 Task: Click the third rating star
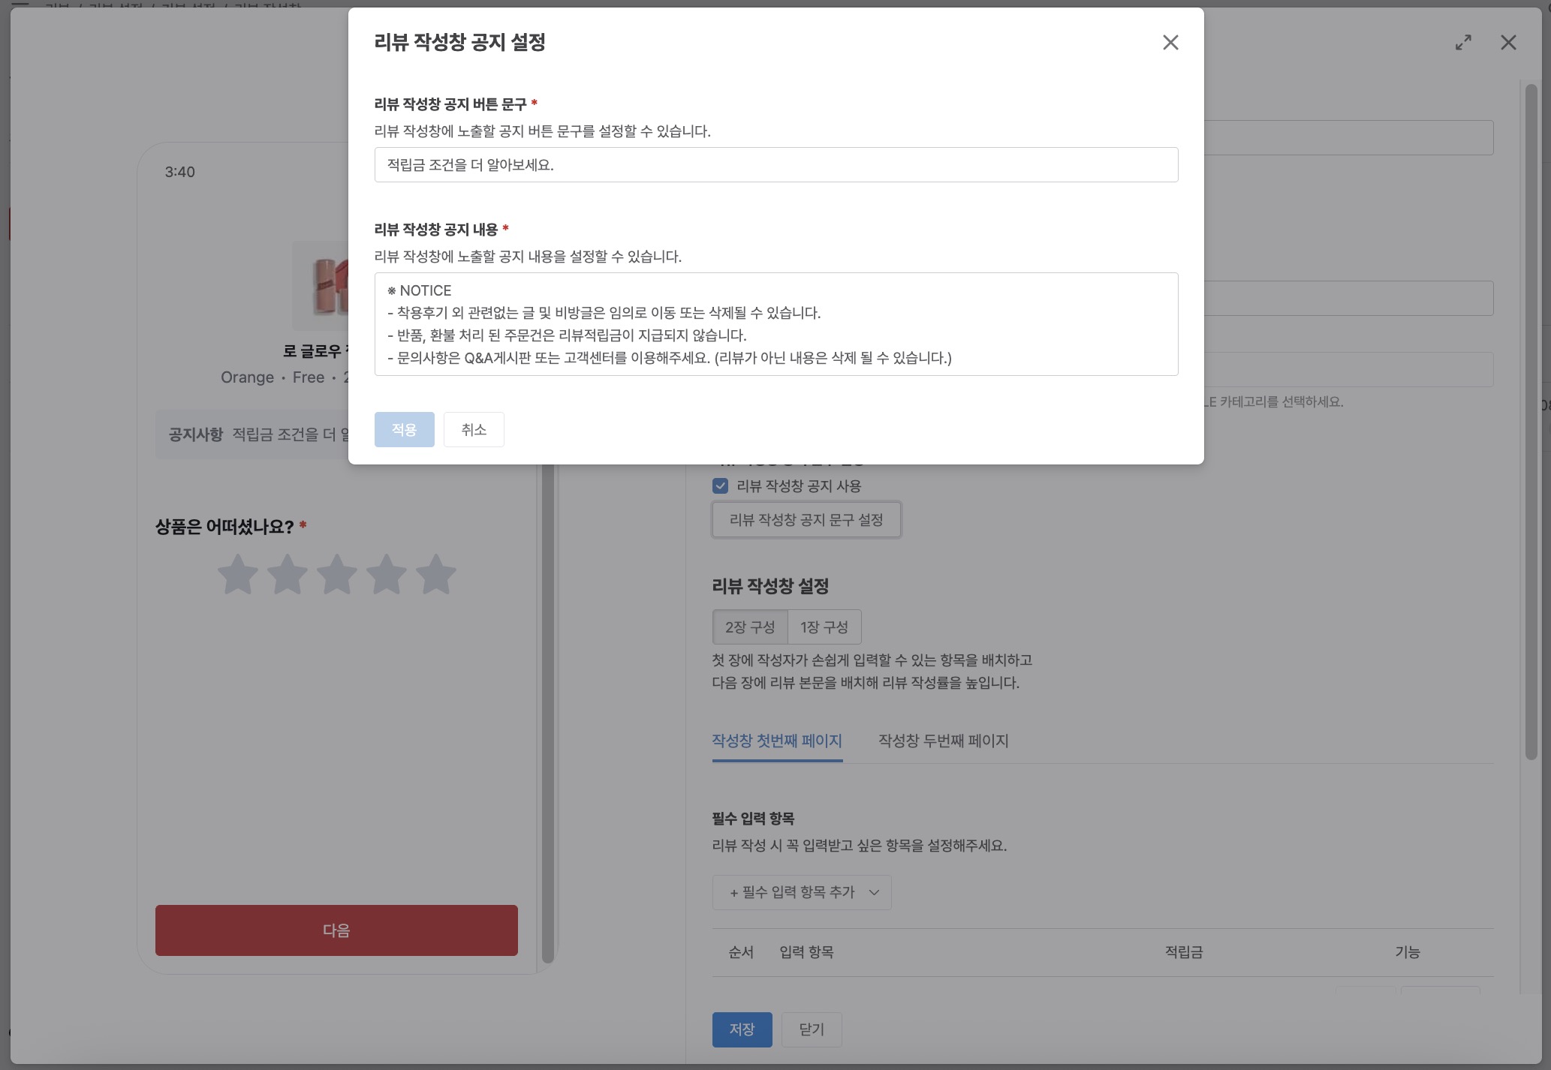click(337, 576)
